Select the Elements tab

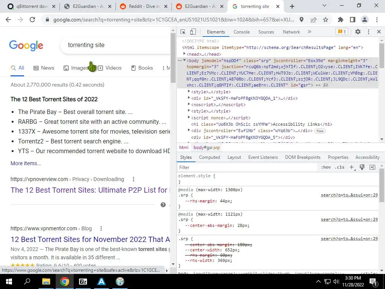click(215, 32)
